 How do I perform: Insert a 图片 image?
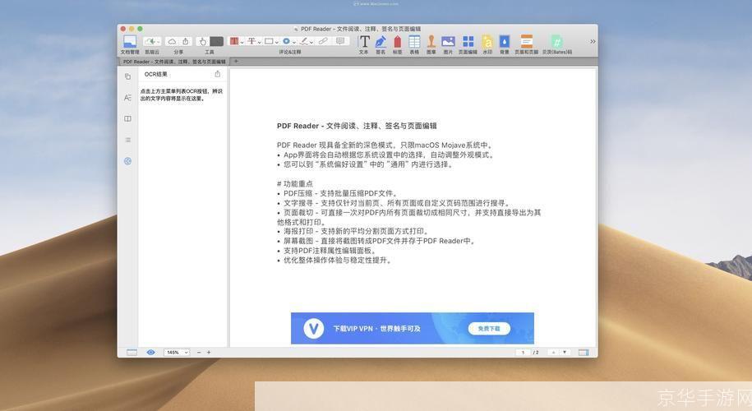[x=449, y=44]
